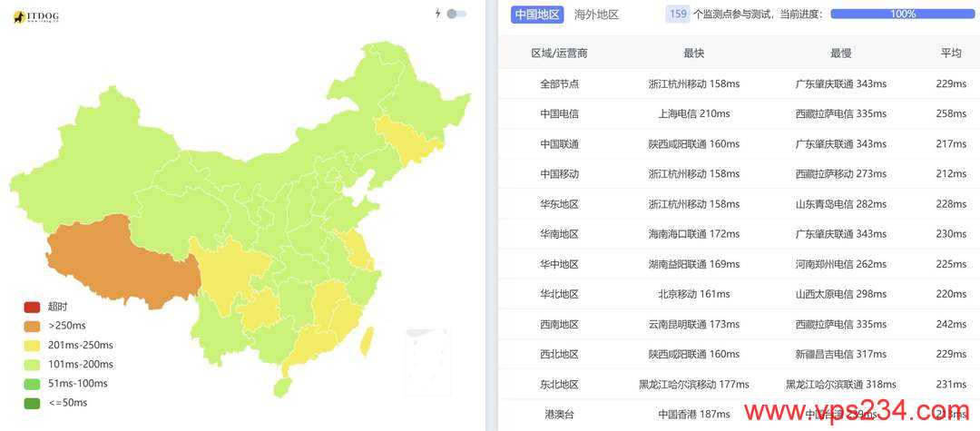The height and width of the screenshot is (431, 980).
Task: Select the 中国电信 row label
Action: 559,113
